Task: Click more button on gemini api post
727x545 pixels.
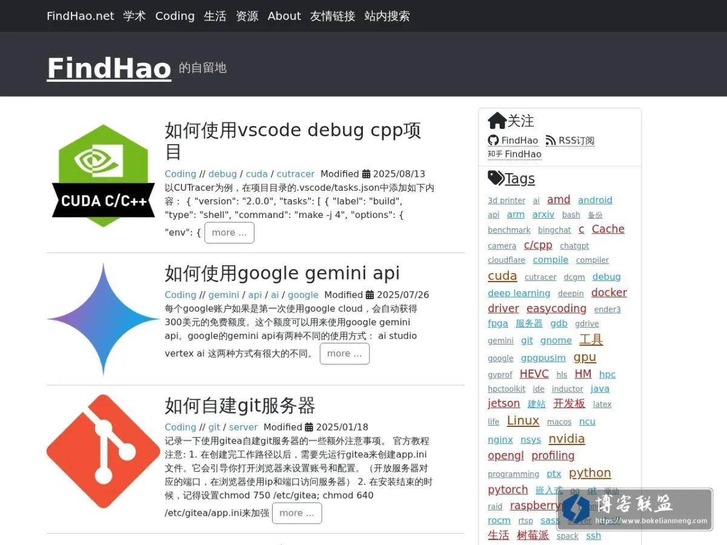Action: 344,354
